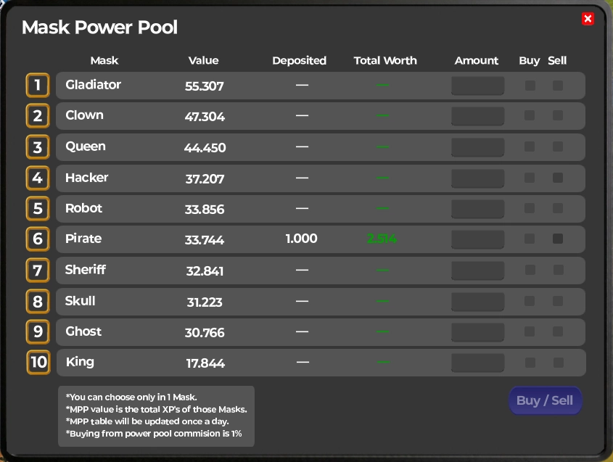Screen dimensions: 613x462
Task: Tick Buy in the Sheriff row
Action: click(530, 270)
